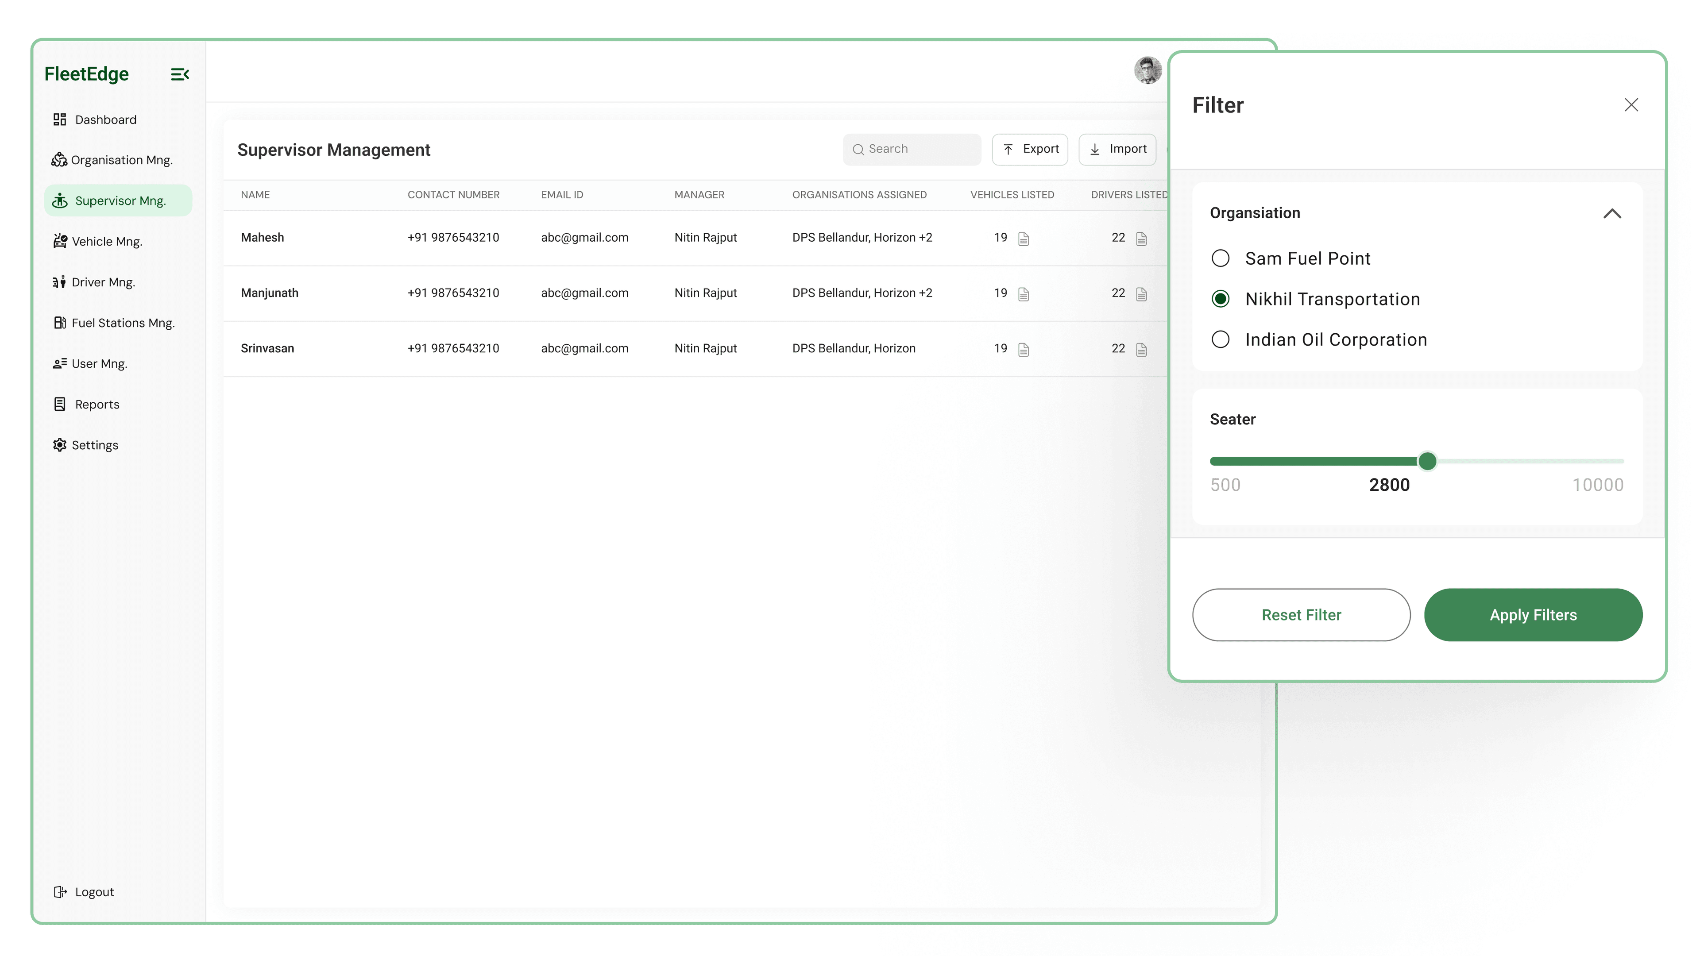Viewport: 1700px width, 956px height.
Task: Click 'DPS Bellandur, Horizon' in Srinvasan's row
Action: click(x=854, y=348)
